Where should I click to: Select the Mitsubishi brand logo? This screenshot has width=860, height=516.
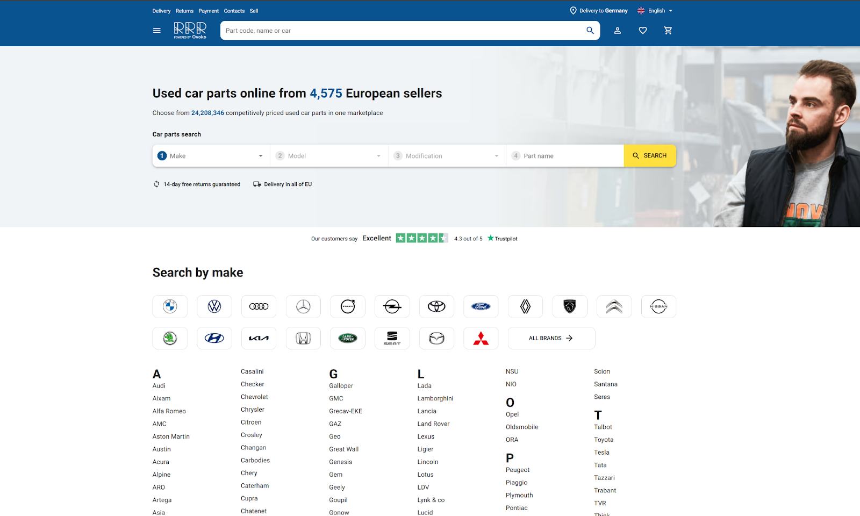481,338
